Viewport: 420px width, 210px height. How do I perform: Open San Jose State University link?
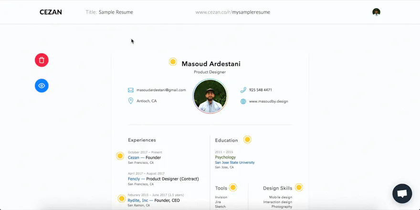[235, 163]
